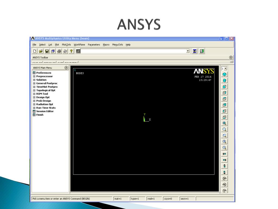Open the WorkPlane menu
Screen dimensions: 278x209
[x=79, y=45]
